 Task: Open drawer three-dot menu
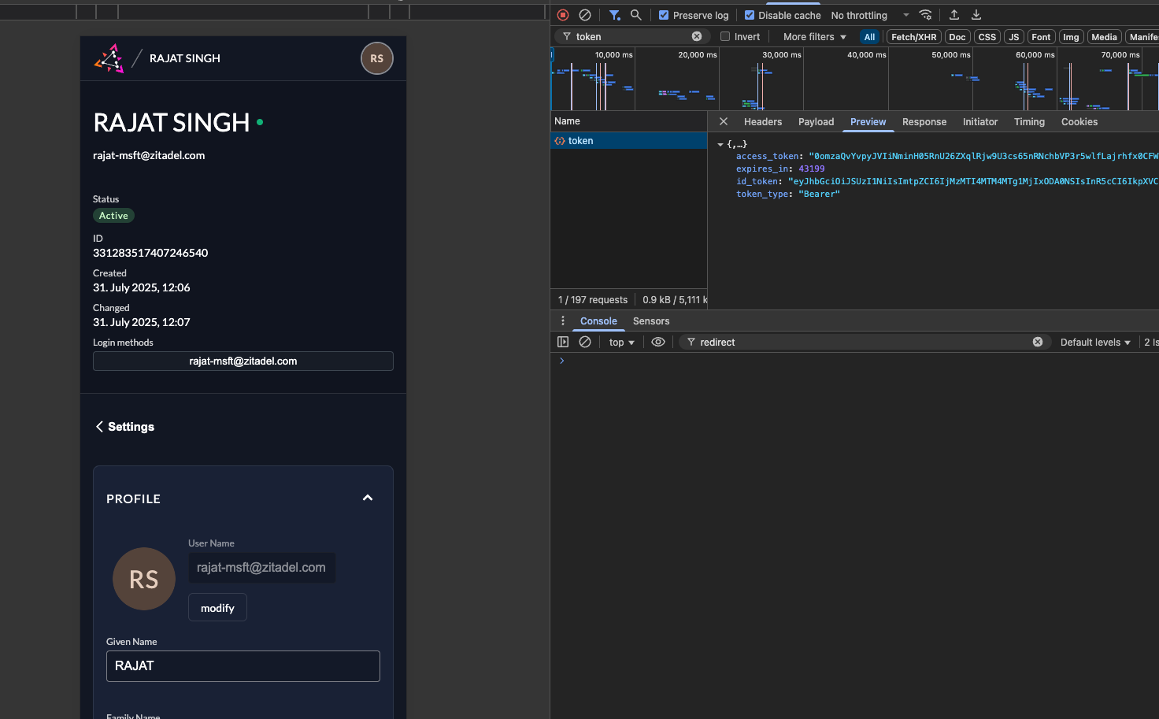point(562,321)
